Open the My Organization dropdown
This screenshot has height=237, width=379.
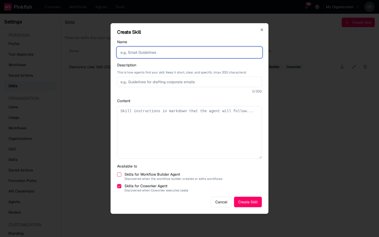pyautogui.click(x=342, y=7)
